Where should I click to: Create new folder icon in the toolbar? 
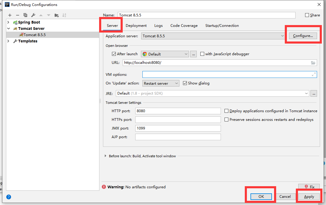coord(56,15)
